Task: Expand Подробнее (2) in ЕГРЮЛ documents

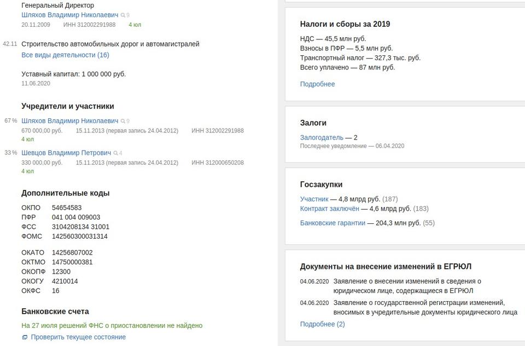Action: [322, 324]
